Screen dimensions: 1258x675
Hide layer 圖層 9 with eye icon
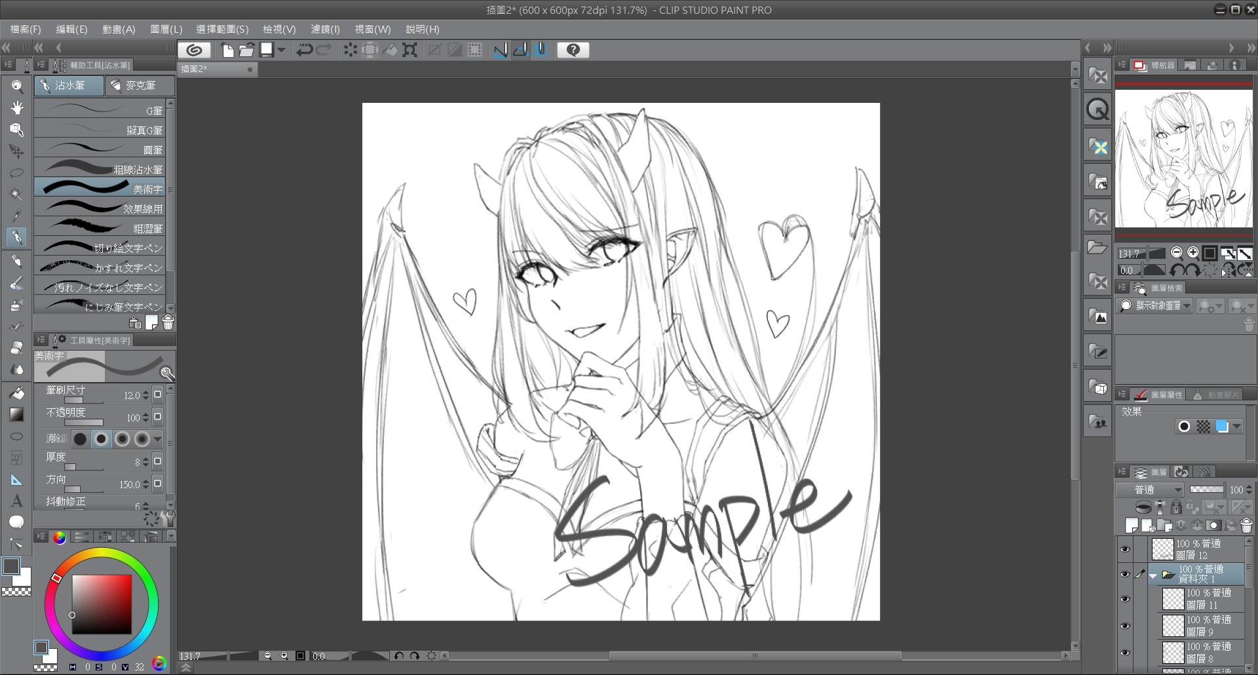pyautogui.click(x=1126, y=626)
